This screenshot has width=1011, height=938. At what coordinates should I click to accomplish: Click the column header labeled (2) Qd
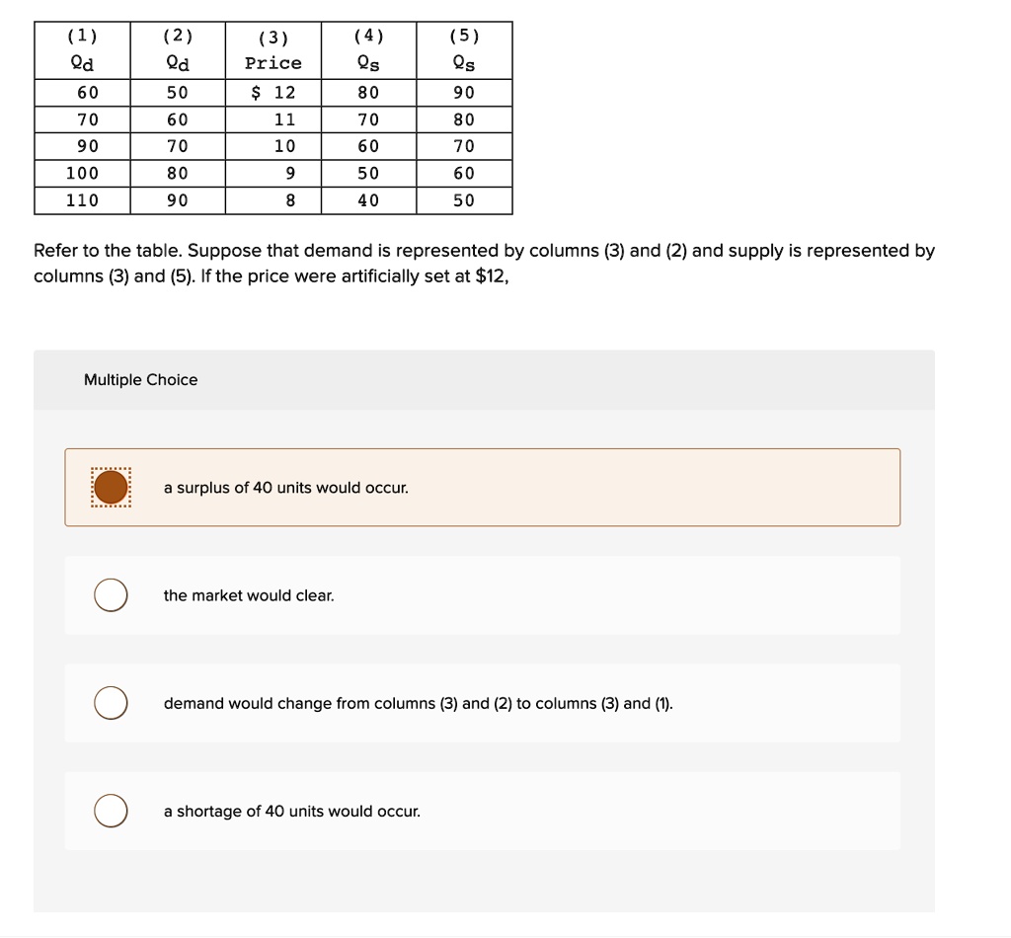178,49
